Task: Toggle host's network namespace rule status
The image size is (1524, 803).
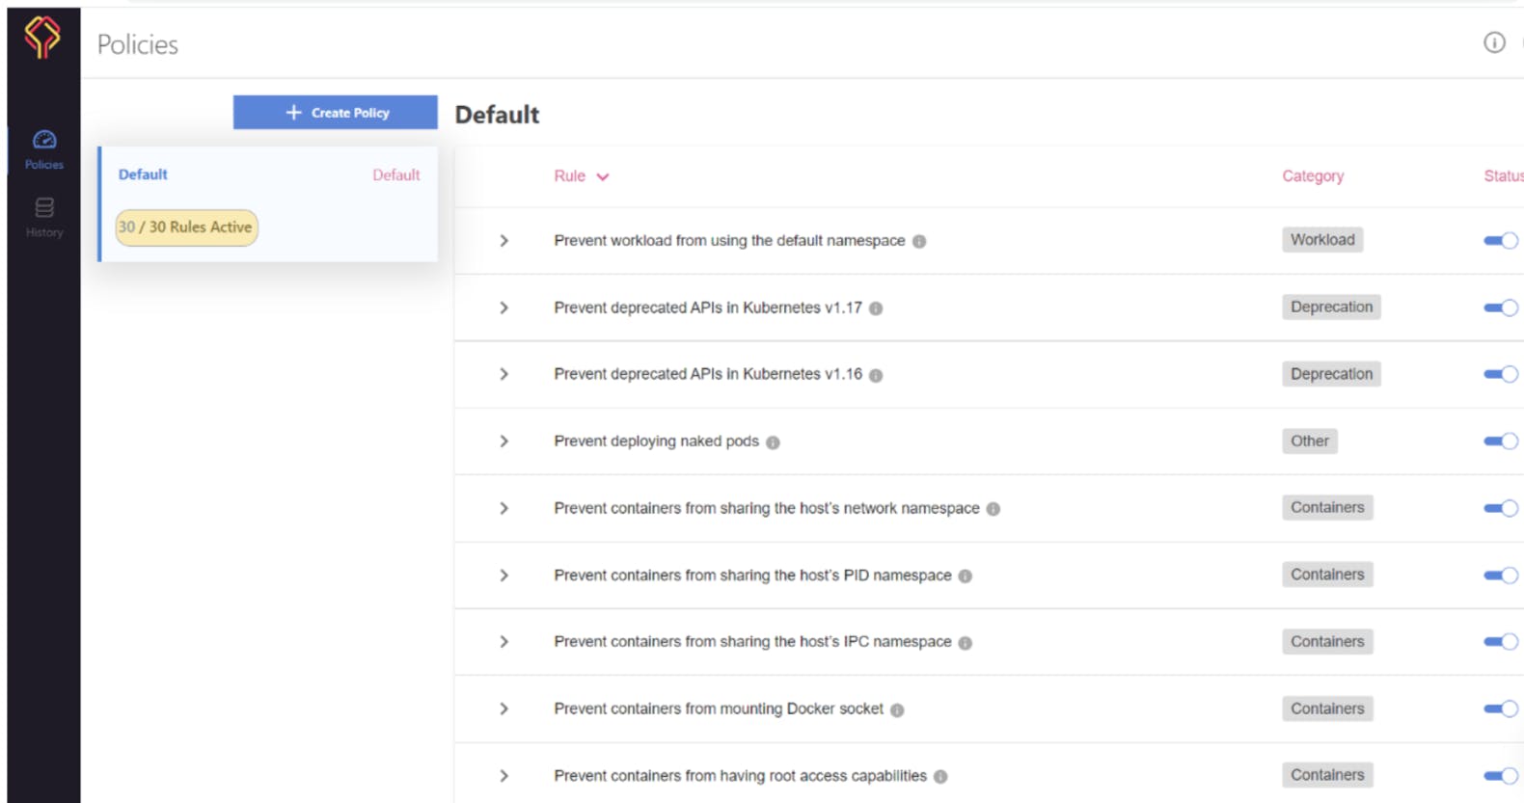Action: 1501,508
